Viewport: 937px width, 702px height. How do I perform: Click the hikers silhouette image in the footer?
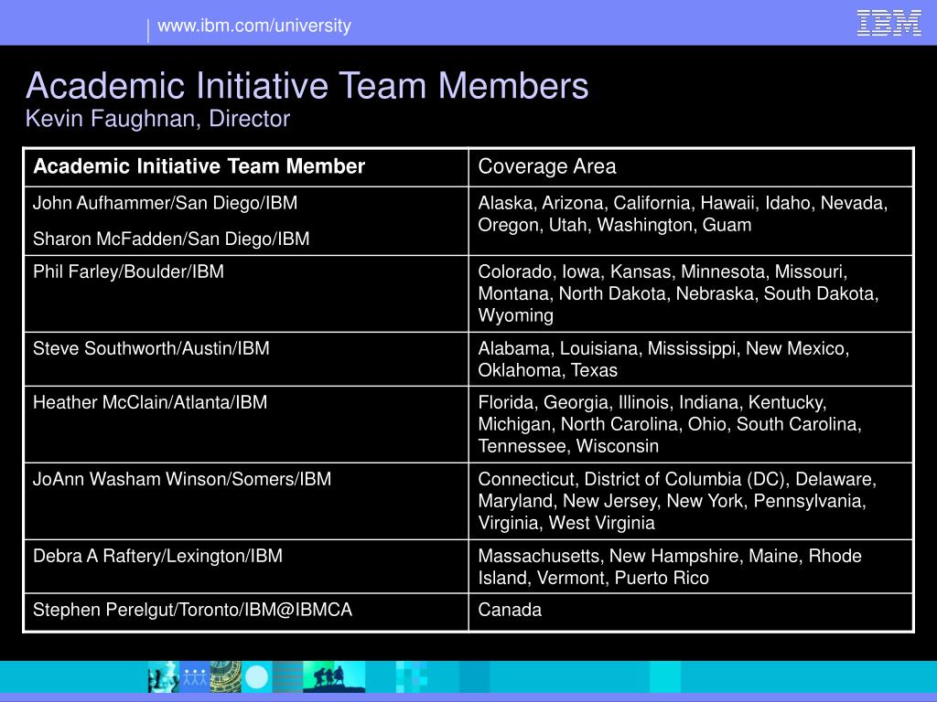pyautogui.click(x=334, y=677)
